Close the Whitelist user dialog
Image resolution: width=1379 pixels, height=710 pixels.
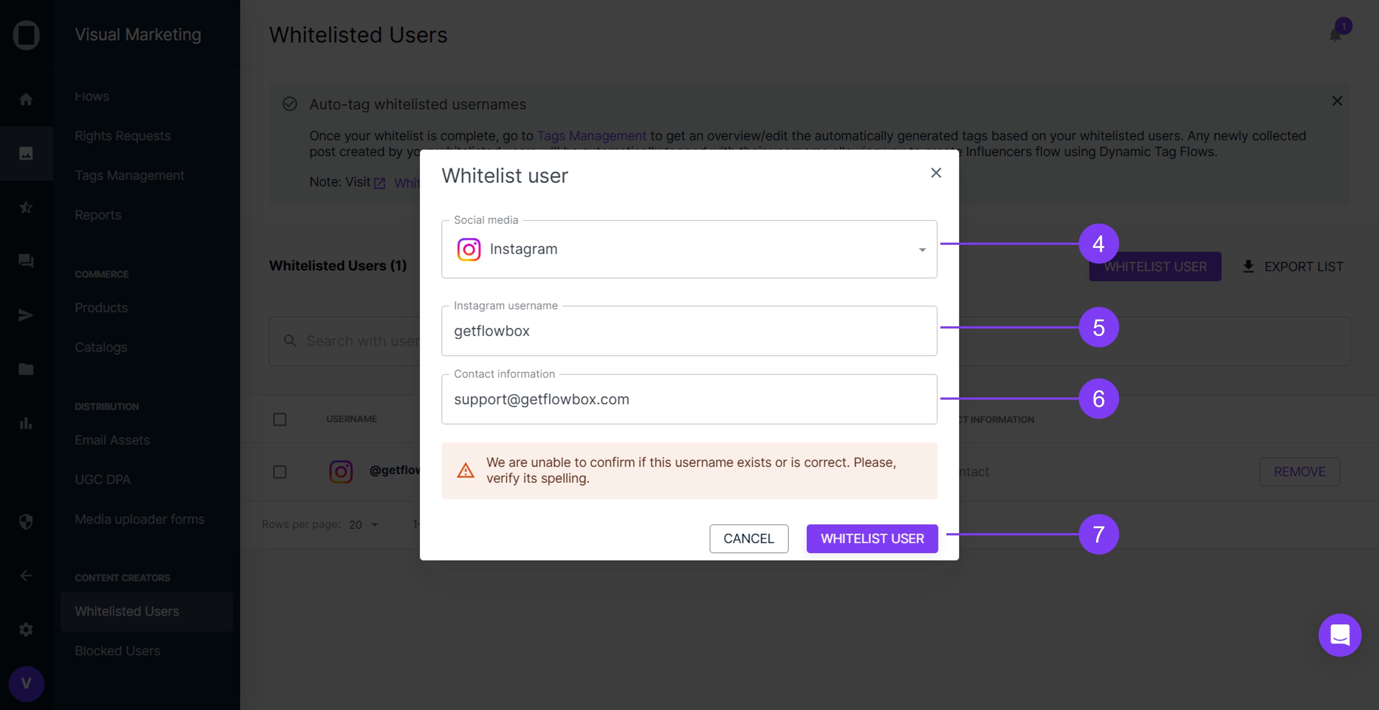click(936, 173)
